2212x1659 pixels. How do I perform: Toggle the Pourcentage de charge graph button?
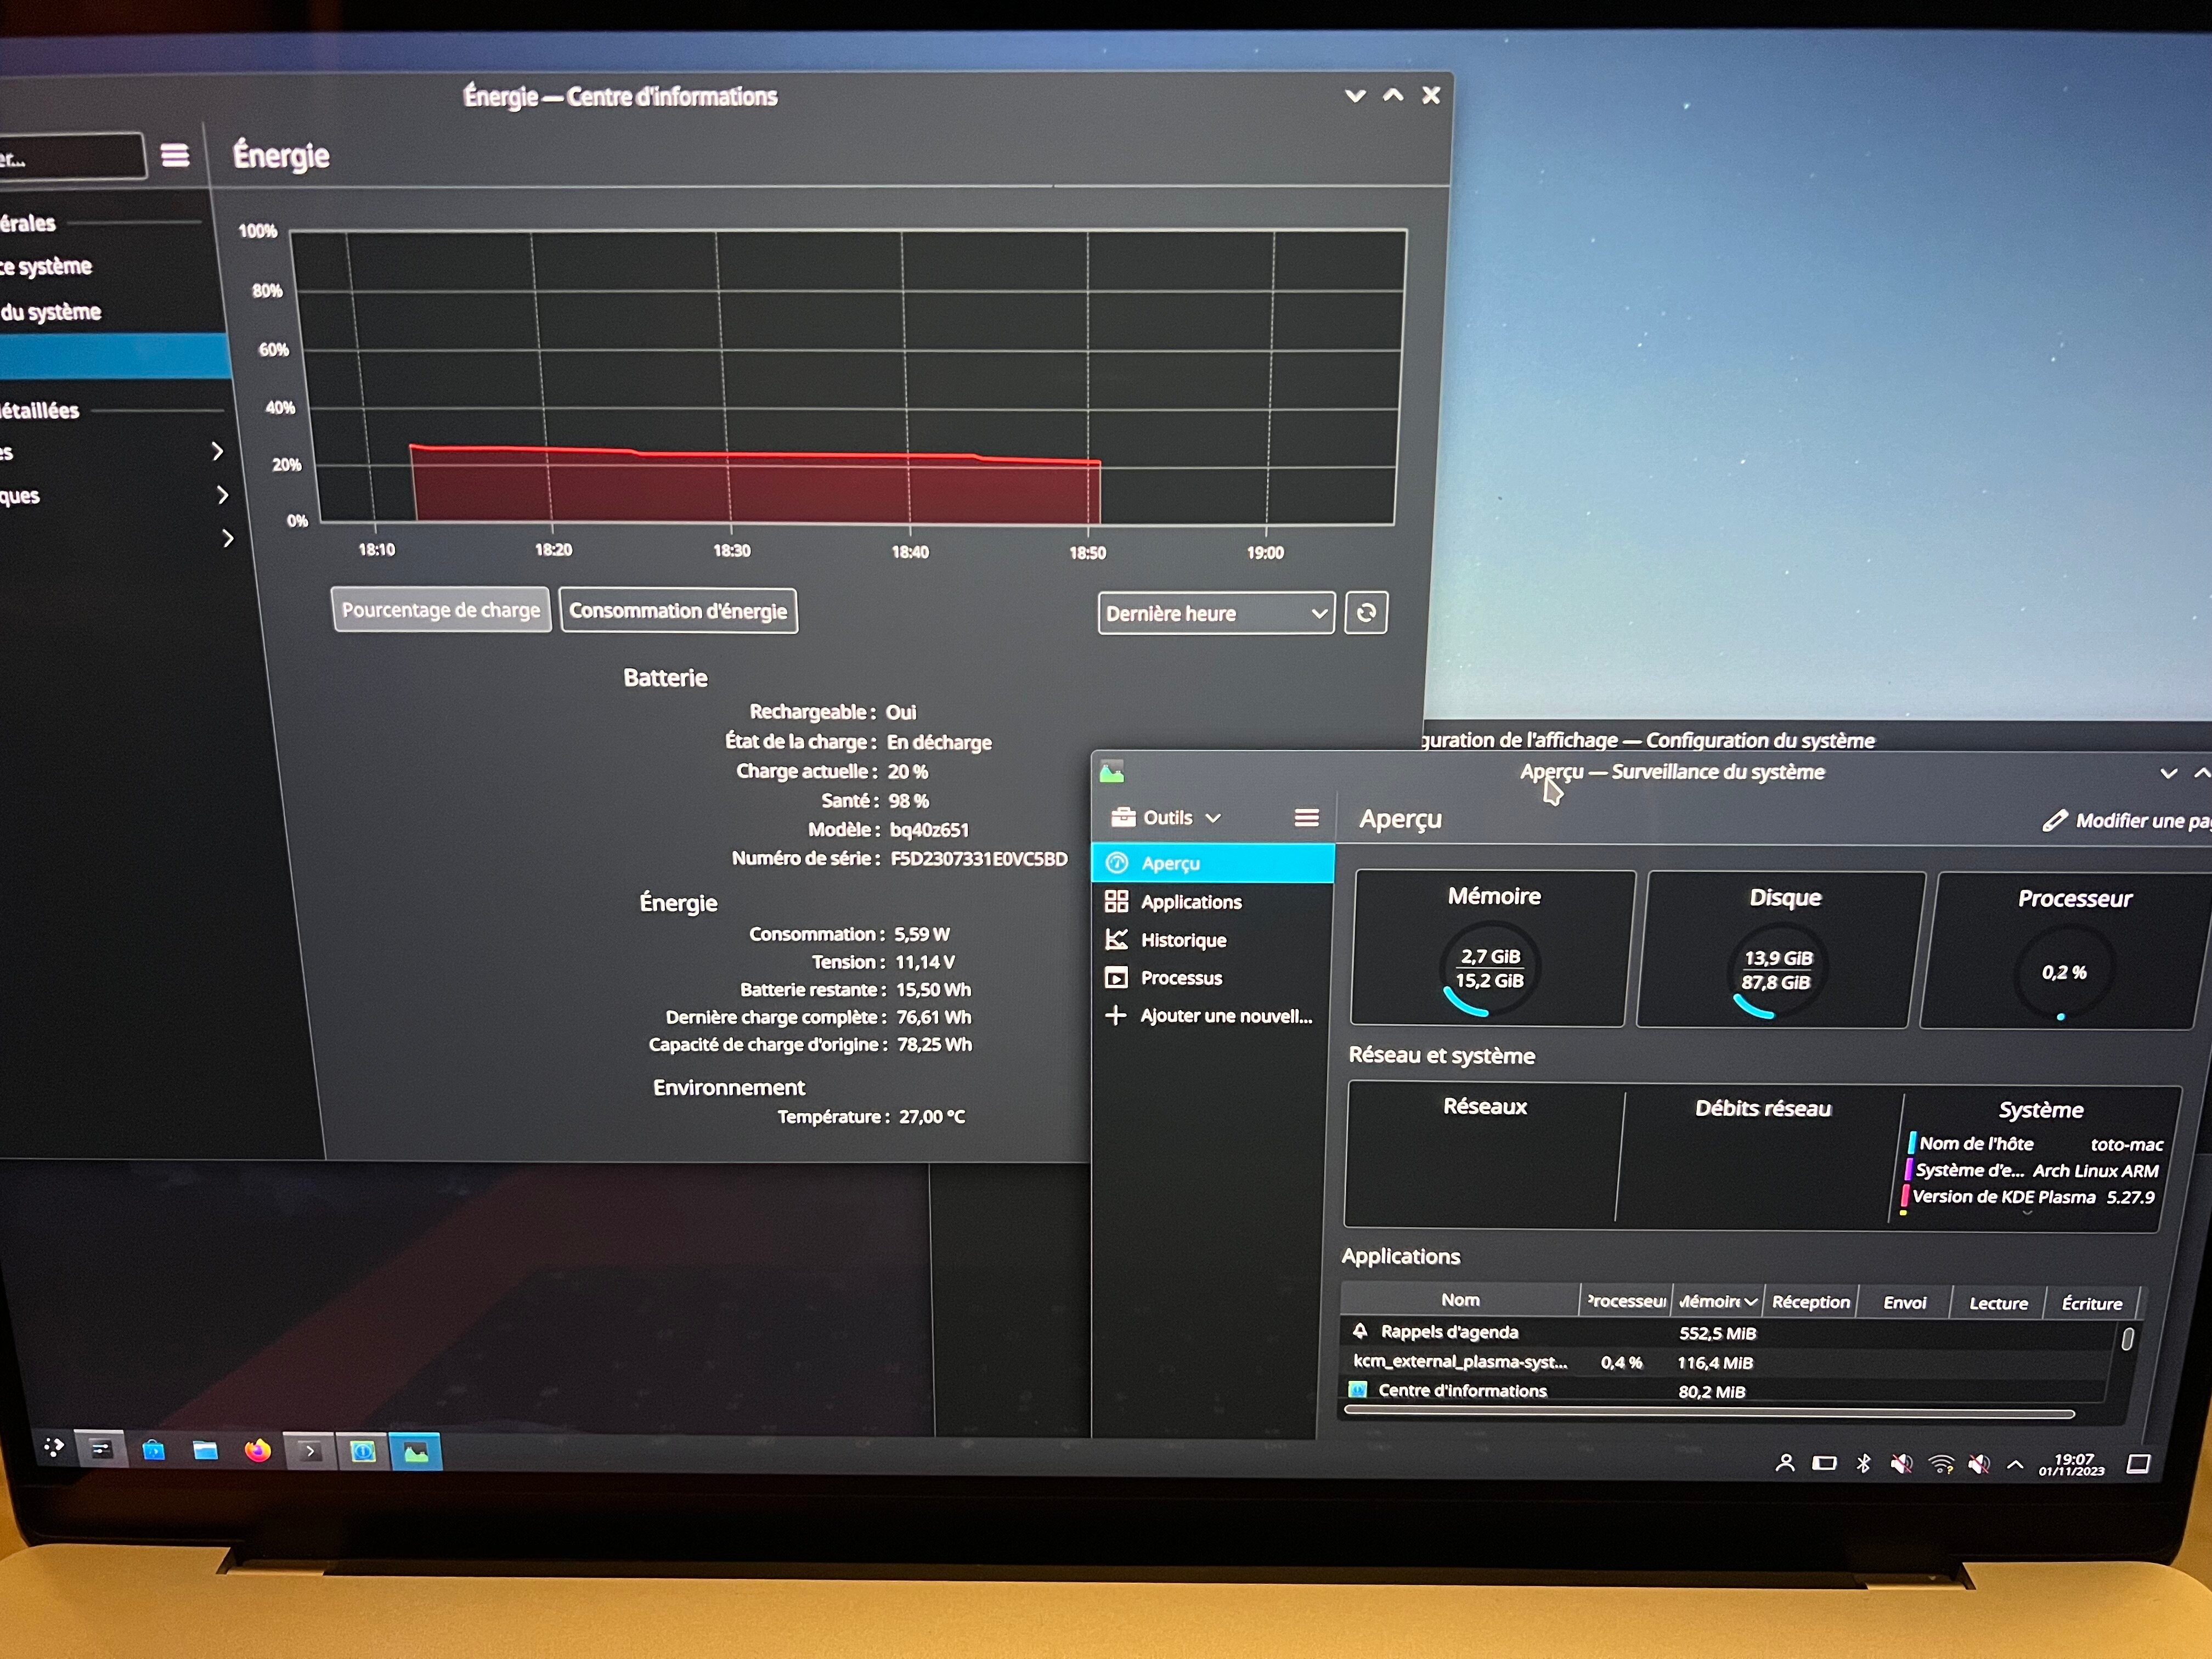(440, 610)
